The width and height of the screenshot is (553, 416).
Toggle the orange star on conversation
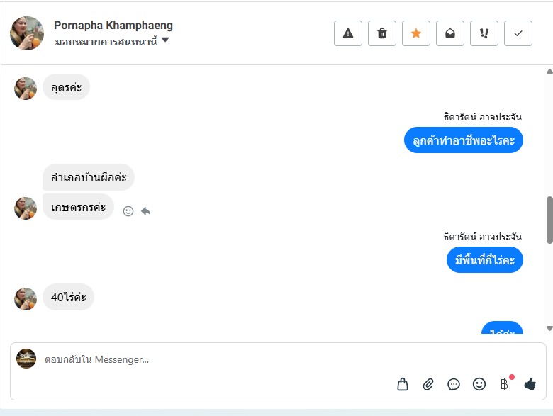[416, 33]
